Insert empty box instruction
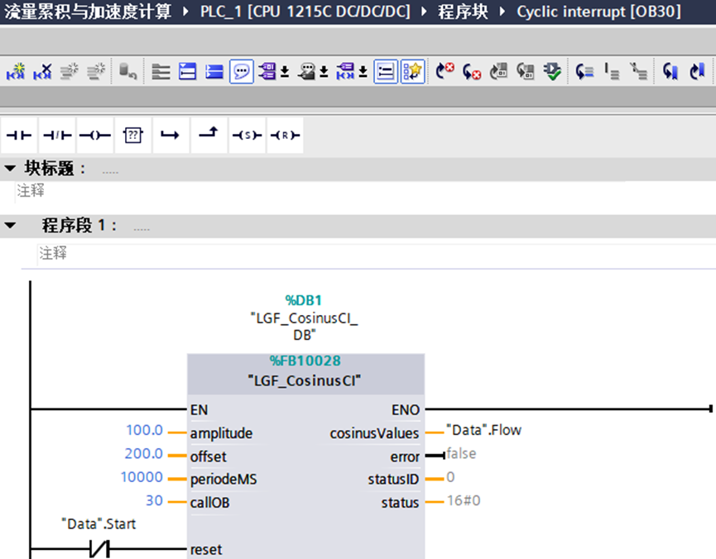The height and width of the screenshot is (559, 716). tap(133, 135)
